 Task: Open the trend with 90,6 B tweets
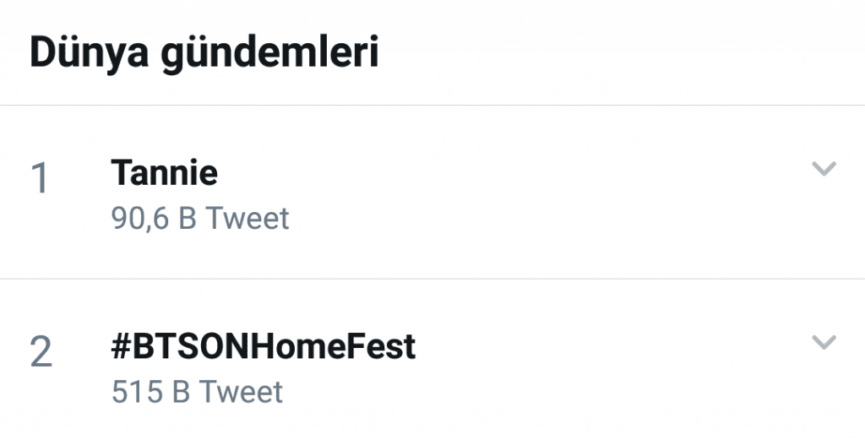pyautogui.click(x=165, y=173)
